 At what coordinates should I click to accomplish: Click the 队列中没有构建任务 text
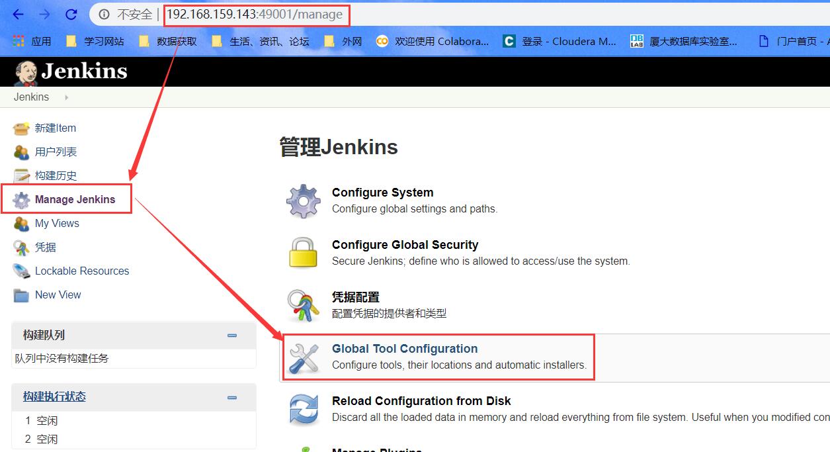62,359
